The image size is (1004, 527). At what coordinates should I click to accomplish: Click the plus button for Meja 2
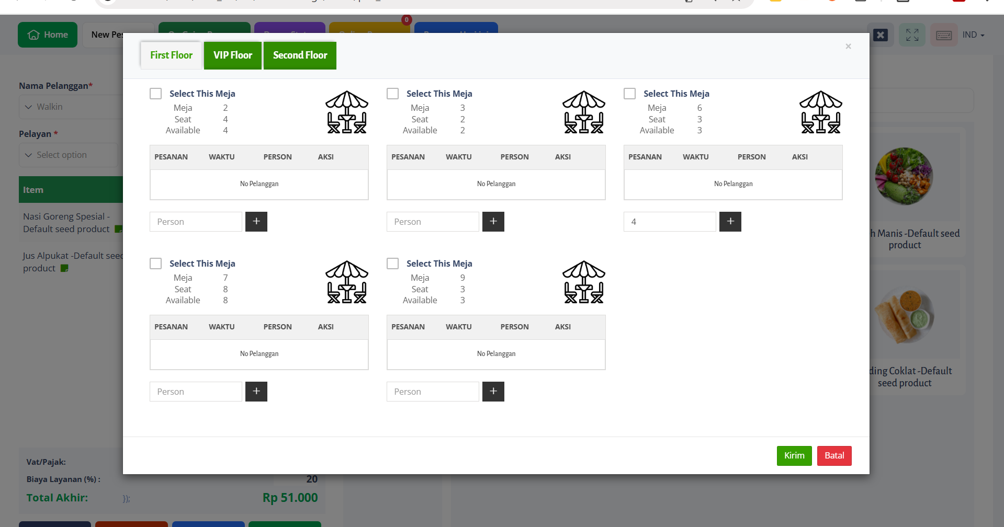click(256, 222)
